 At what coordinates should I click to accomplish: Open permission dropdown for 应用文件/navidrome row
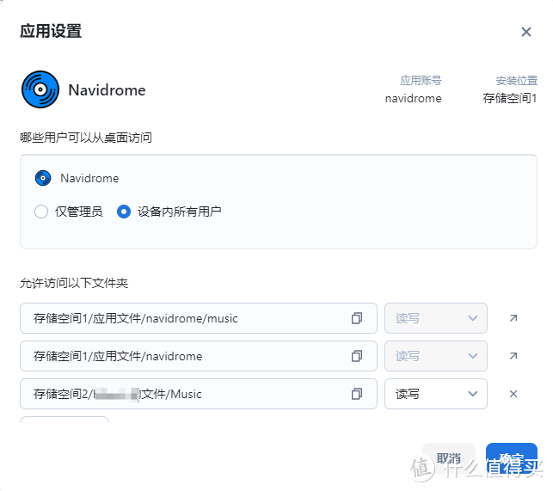pos(436,356)
